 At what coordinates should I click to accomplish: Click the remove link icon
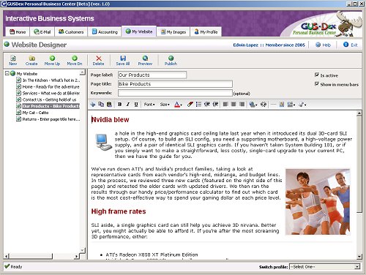[x=264, y=105]
